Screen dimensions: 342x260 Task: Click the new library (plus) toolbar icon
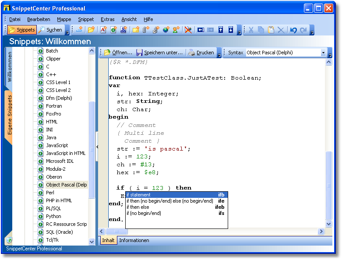[x=79, y=30]
